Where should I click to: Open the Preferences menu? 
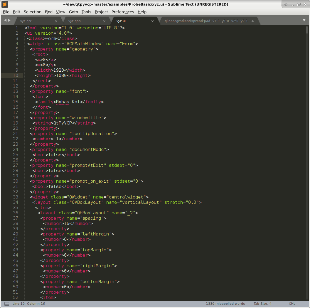tap(123, 12)
